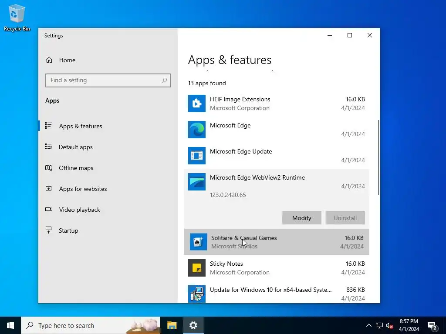Click the Settings gear taskbar icon
The width and height of the screenshot is (446, 334).
(193, 325)
